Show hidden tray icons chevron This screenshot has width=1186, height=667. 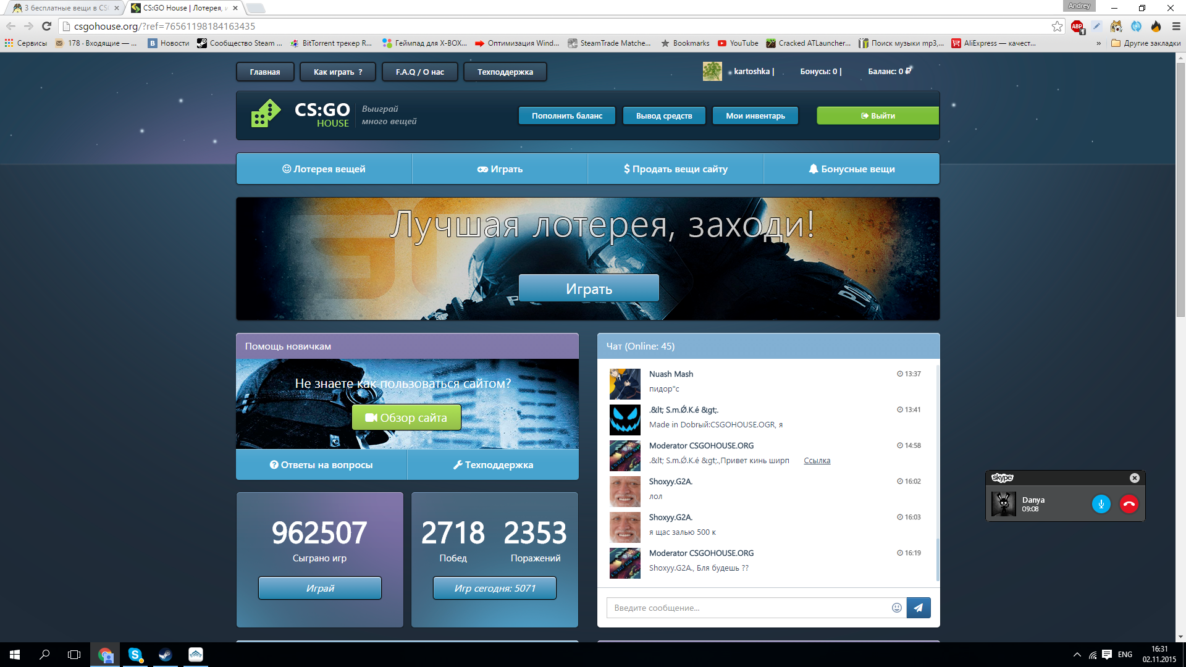[1077, 655]
